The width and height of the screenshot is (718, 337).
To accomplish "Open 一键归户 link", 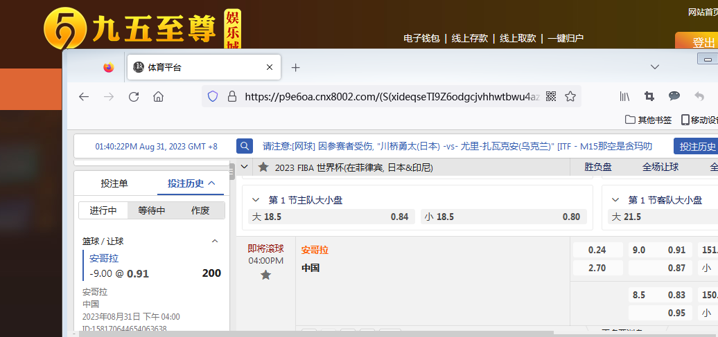I will coord(566,38).
